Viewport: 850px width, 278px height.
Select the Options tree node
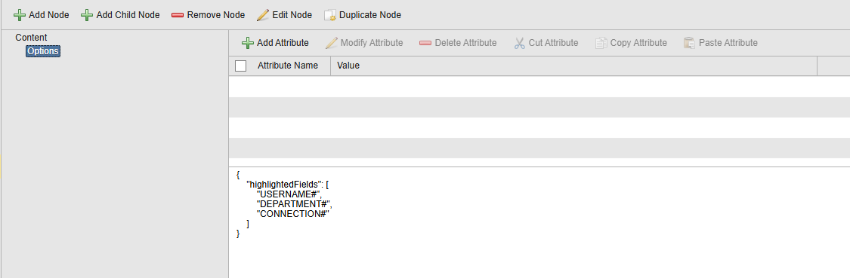(43, 51)
